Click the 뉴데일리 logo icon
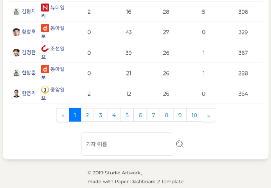The image size is (271, 188). tap(45, 8)
